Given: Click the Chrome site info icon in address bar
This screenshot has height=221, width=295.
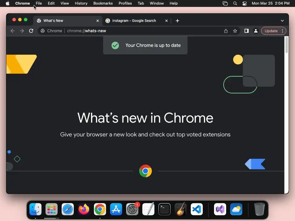Looking at the screenshot, I should click(43, 31).
